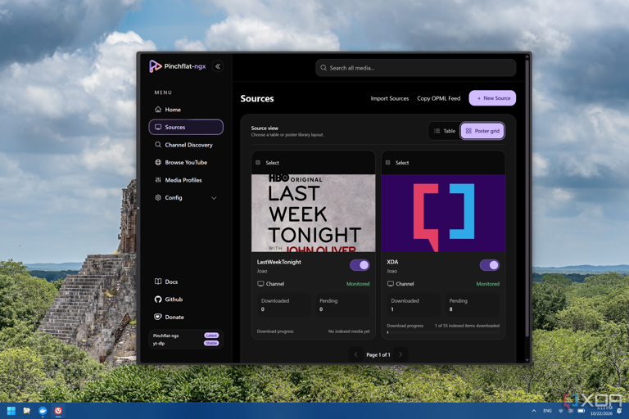Open Media Profiles in the sidebar
Viewport: 629px width, 419px height.
pyautogui.click(x=186, y=180)
